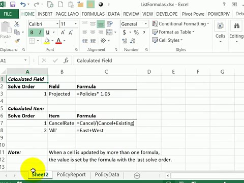The height and width of the screenshot is (183, 244).
Task: Switch to the INSERT ribbon tab
Action: [45, 14]
